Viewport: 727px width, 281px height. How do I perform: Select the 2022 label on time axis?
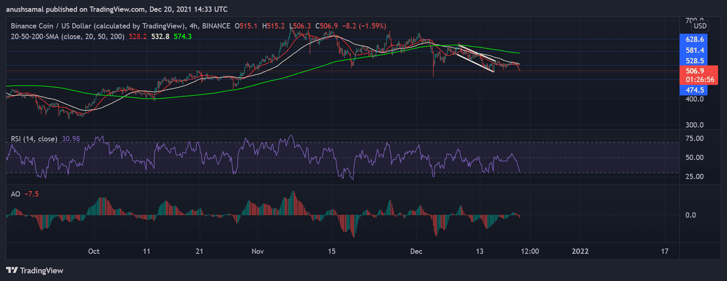tap(580, 251)
